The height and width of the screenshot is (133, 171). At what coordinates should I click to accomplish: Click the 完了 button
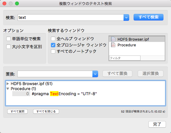pos(157,124)
